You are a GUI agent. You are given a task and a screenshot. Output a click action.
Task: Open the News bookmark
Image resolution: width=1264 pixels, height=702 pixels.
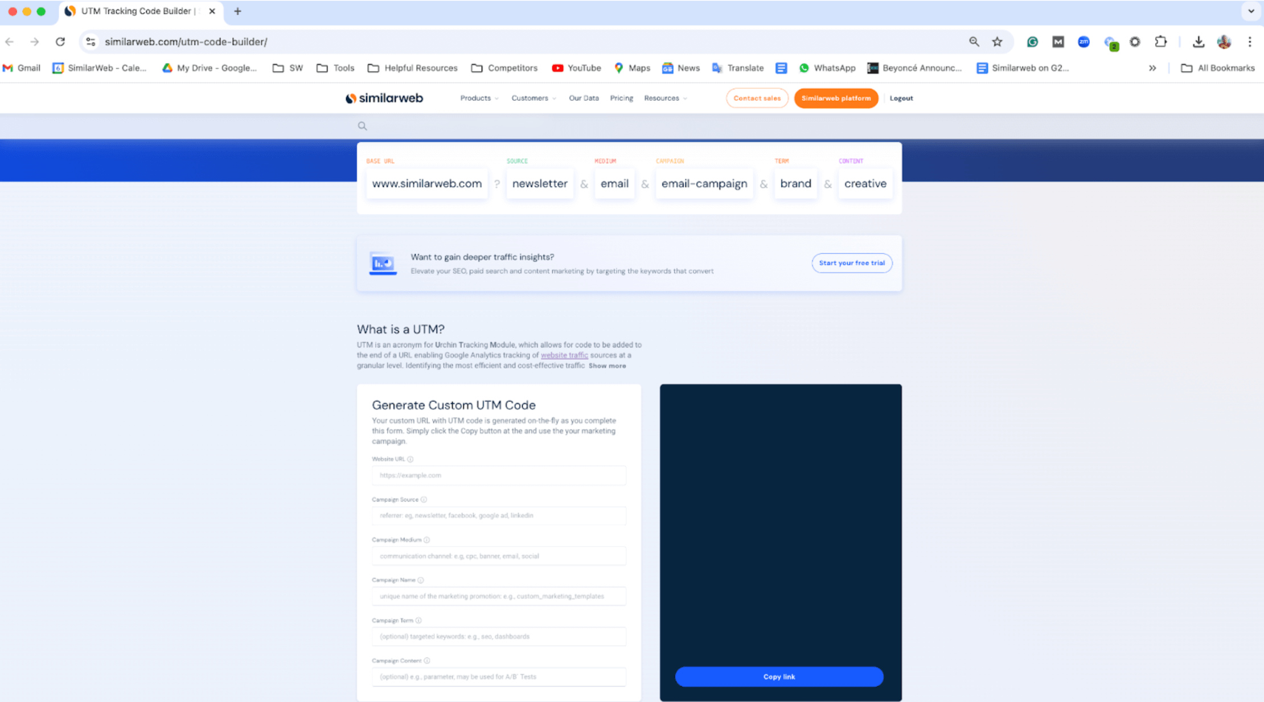click(x=681, y=68)
